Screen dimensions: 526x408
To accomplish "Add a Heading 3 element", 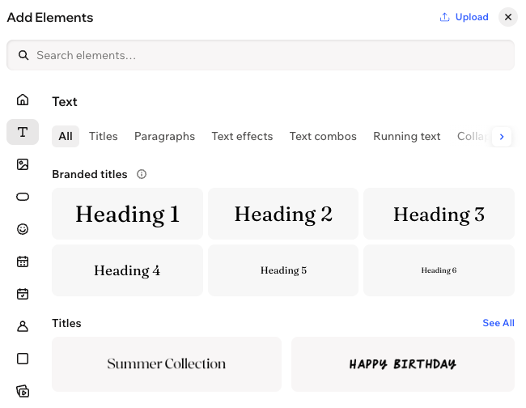I will point(439,214).
